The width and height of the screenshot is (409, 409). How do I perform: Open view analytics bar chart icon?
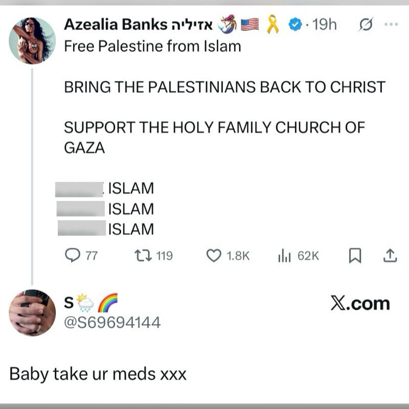pyautogui.click(x=284, y=255)
